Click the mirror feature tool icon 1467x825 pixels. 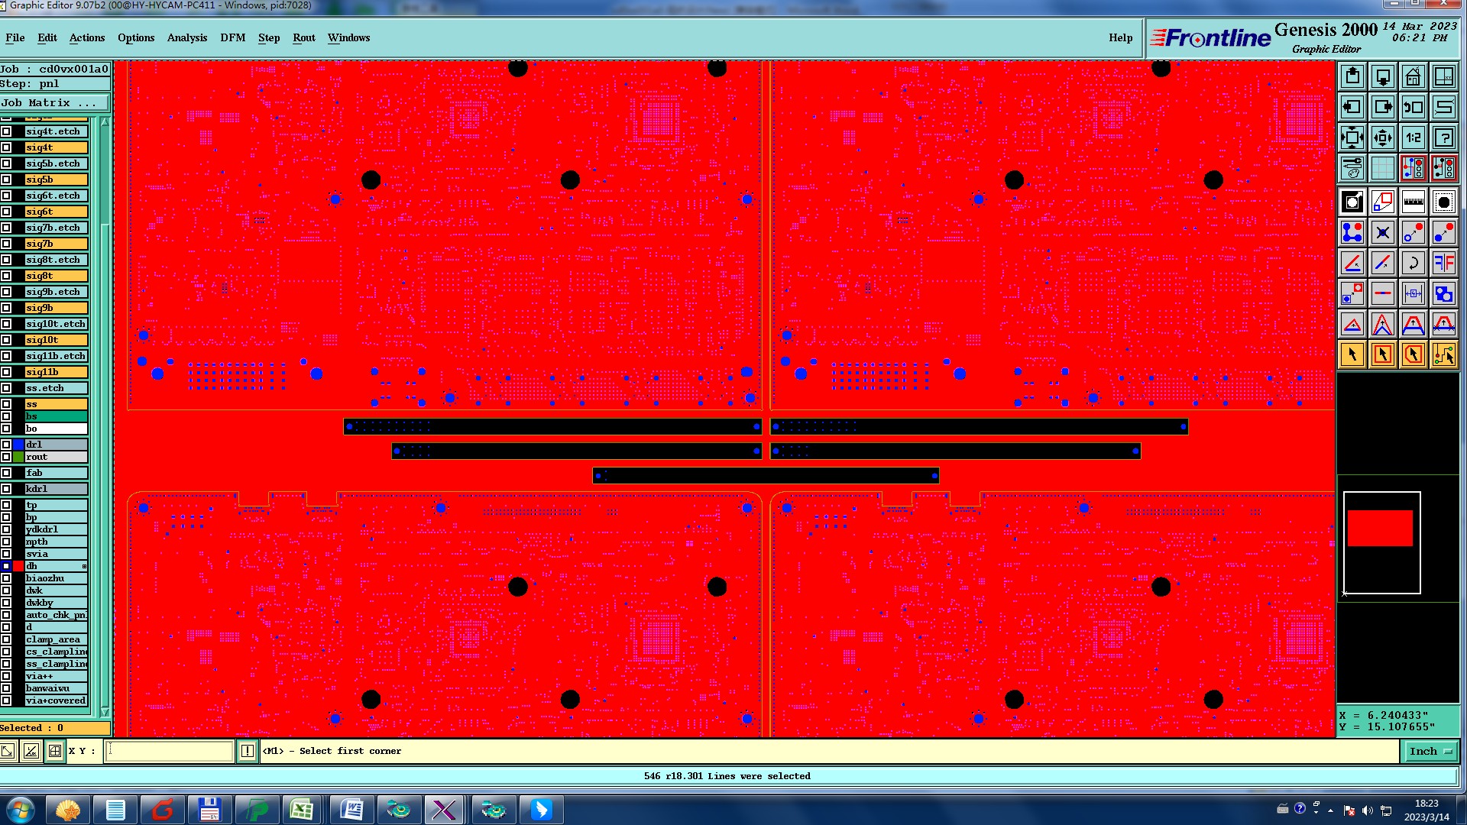tap(1443, 264)
